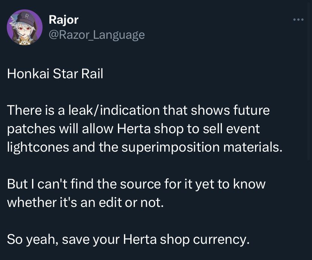The width and height of the screenshot is (312, 260).
Task: Click the line starting "But I can't find"
Action: (136, 184)
